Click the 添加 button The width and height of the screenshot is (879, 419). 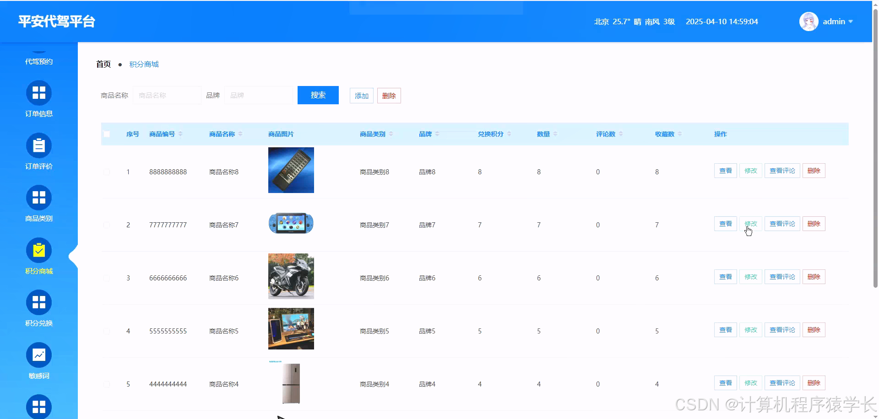(362, 96)
